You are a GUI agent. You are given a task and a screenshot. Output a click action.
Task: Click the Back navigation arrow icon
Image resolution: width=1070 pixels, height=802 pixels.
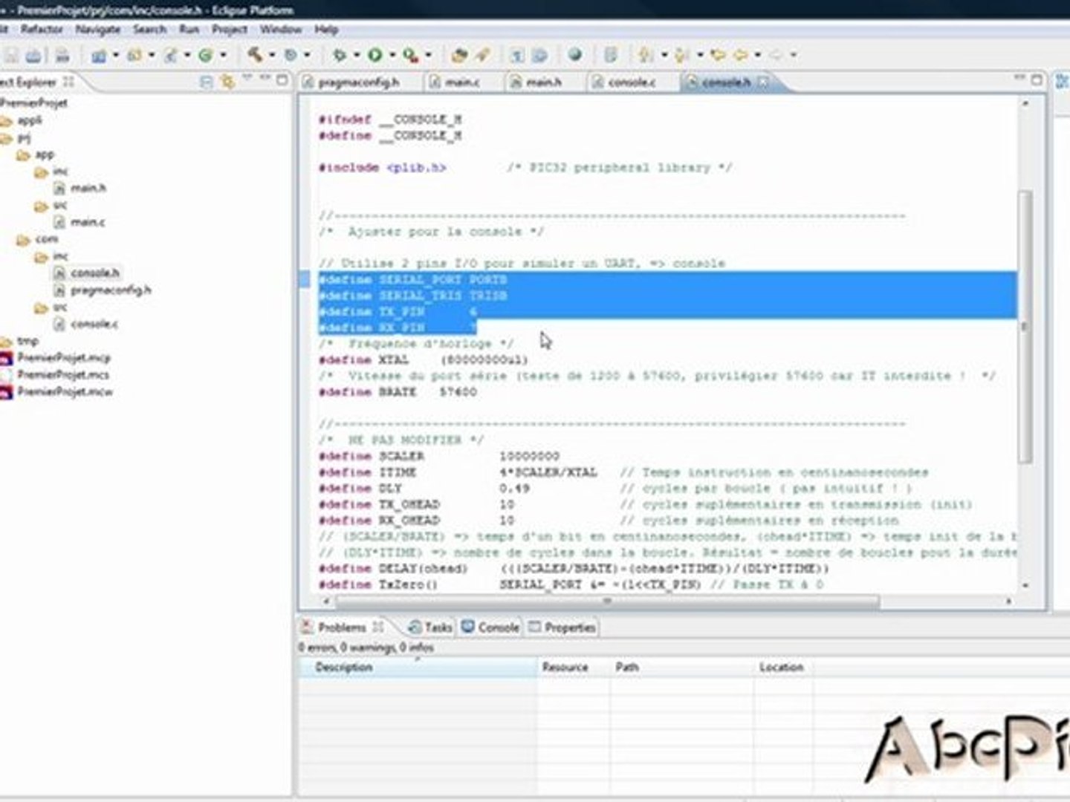pos(741,55)
